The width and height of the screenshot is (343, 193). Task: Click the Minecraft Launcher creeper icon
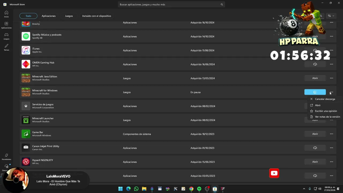point(26,120)
